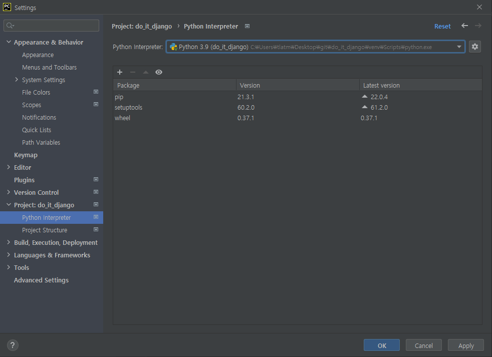Expand System Settings node
The image size is (492, 357).
[x=17, y=80]
